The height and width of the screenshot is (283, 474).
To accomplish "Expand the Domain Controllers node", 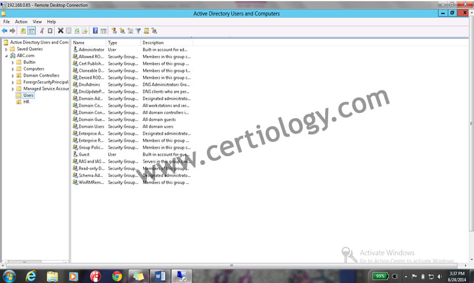I will [x=13, y=76].
